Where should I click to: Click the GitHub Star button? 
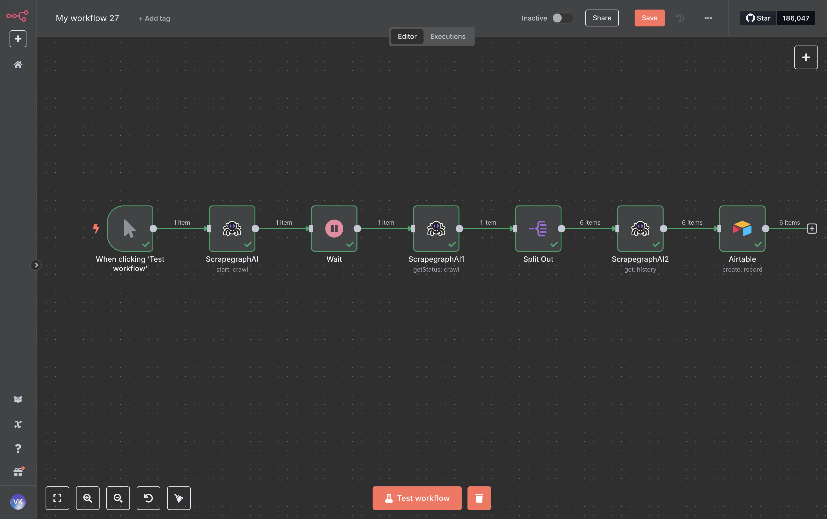758,18
